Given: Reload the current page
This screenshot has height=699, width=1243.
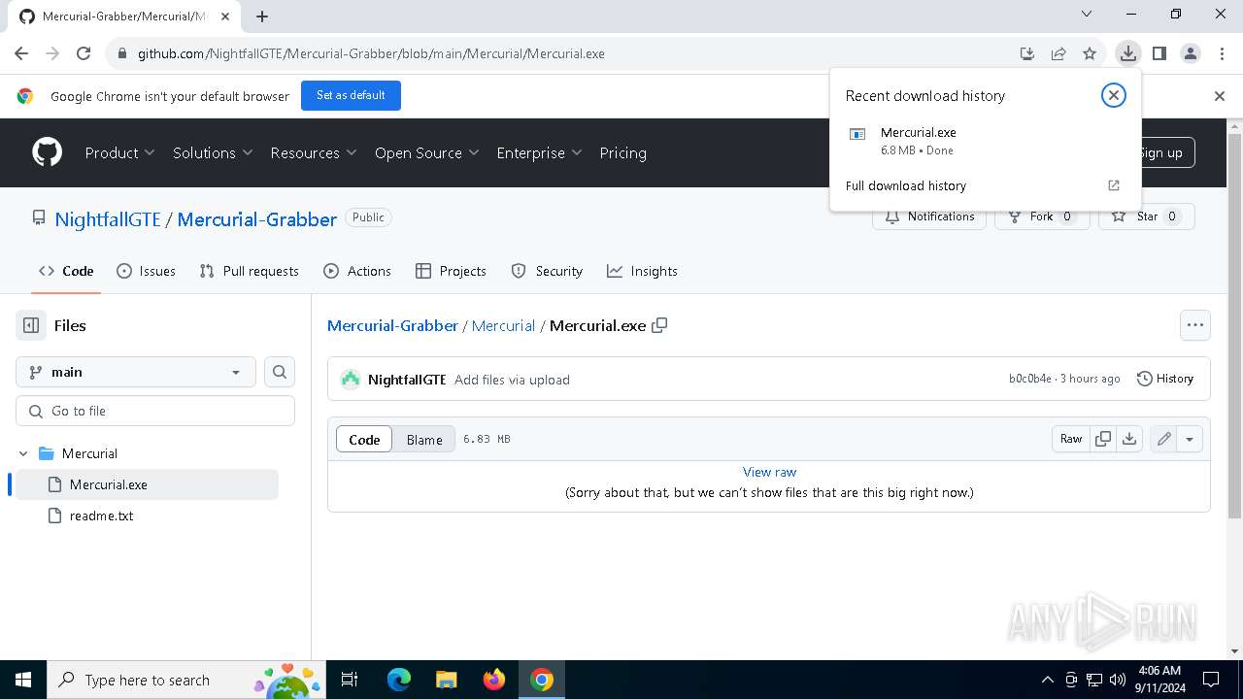Looking at the screenshot, I should tap(84, 53).
